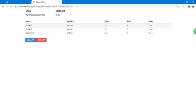Click the localhost address bar URL
The height and width of the screenshot is (105, 196).
[48, 7]
